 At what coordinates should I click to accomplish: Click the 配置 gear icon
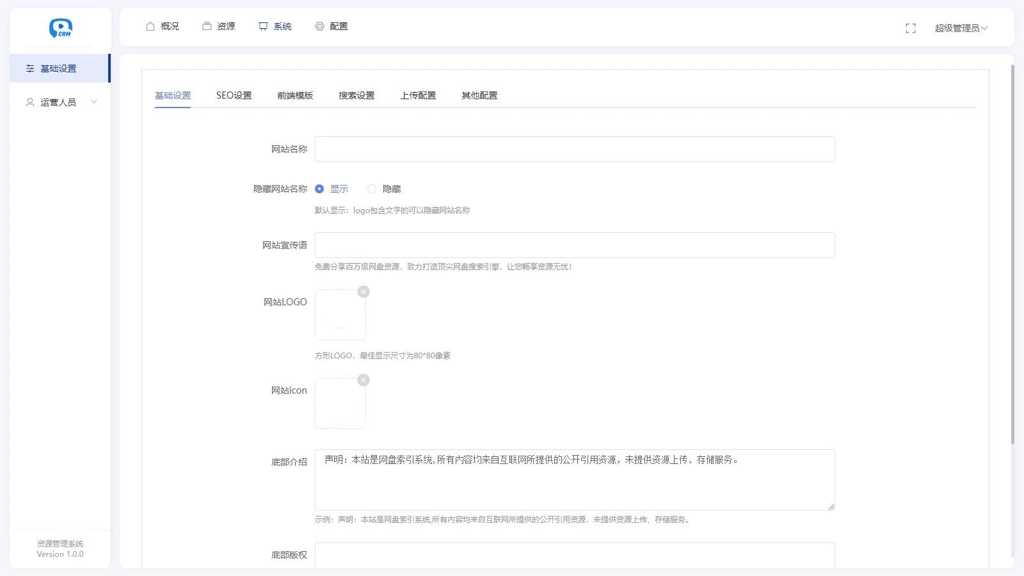pyautogui.click(x=319, y=26)
